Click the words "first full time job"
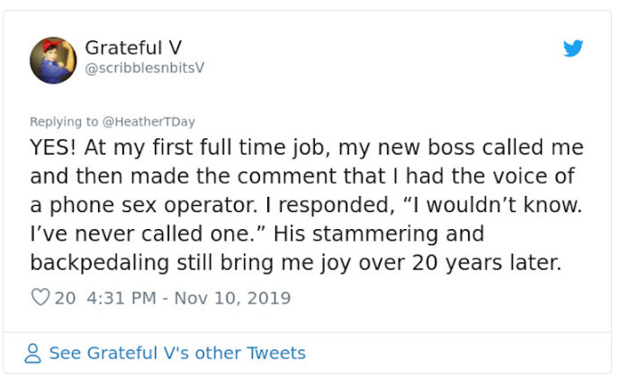The height and width of the screenshot is (381, 620). point(220,147)
